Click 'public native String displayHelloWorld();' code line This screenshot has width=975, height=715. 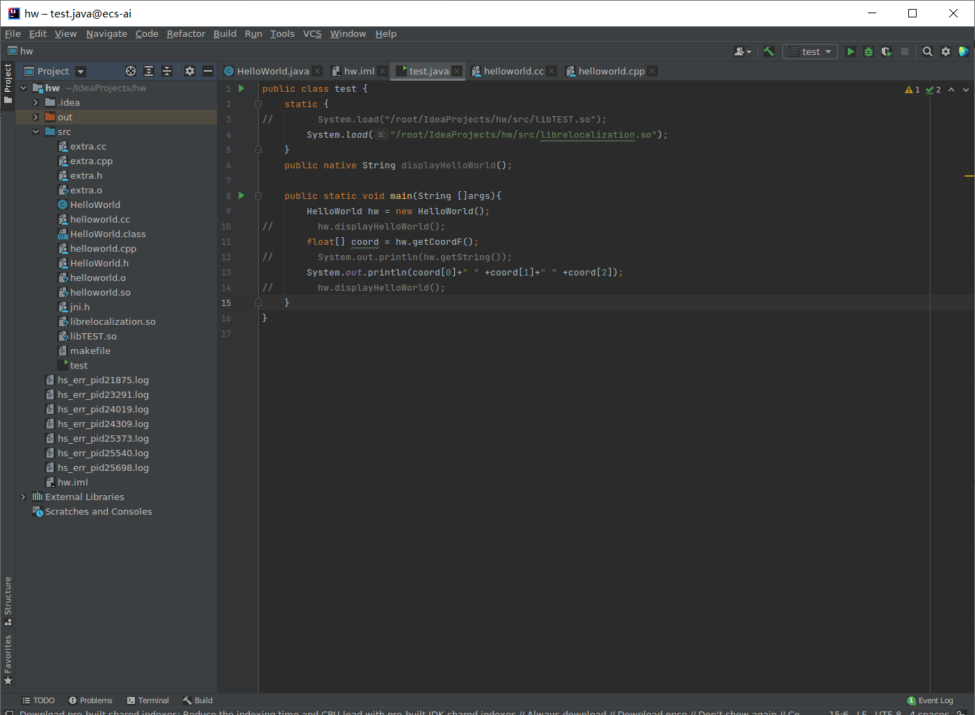[398, 165]
